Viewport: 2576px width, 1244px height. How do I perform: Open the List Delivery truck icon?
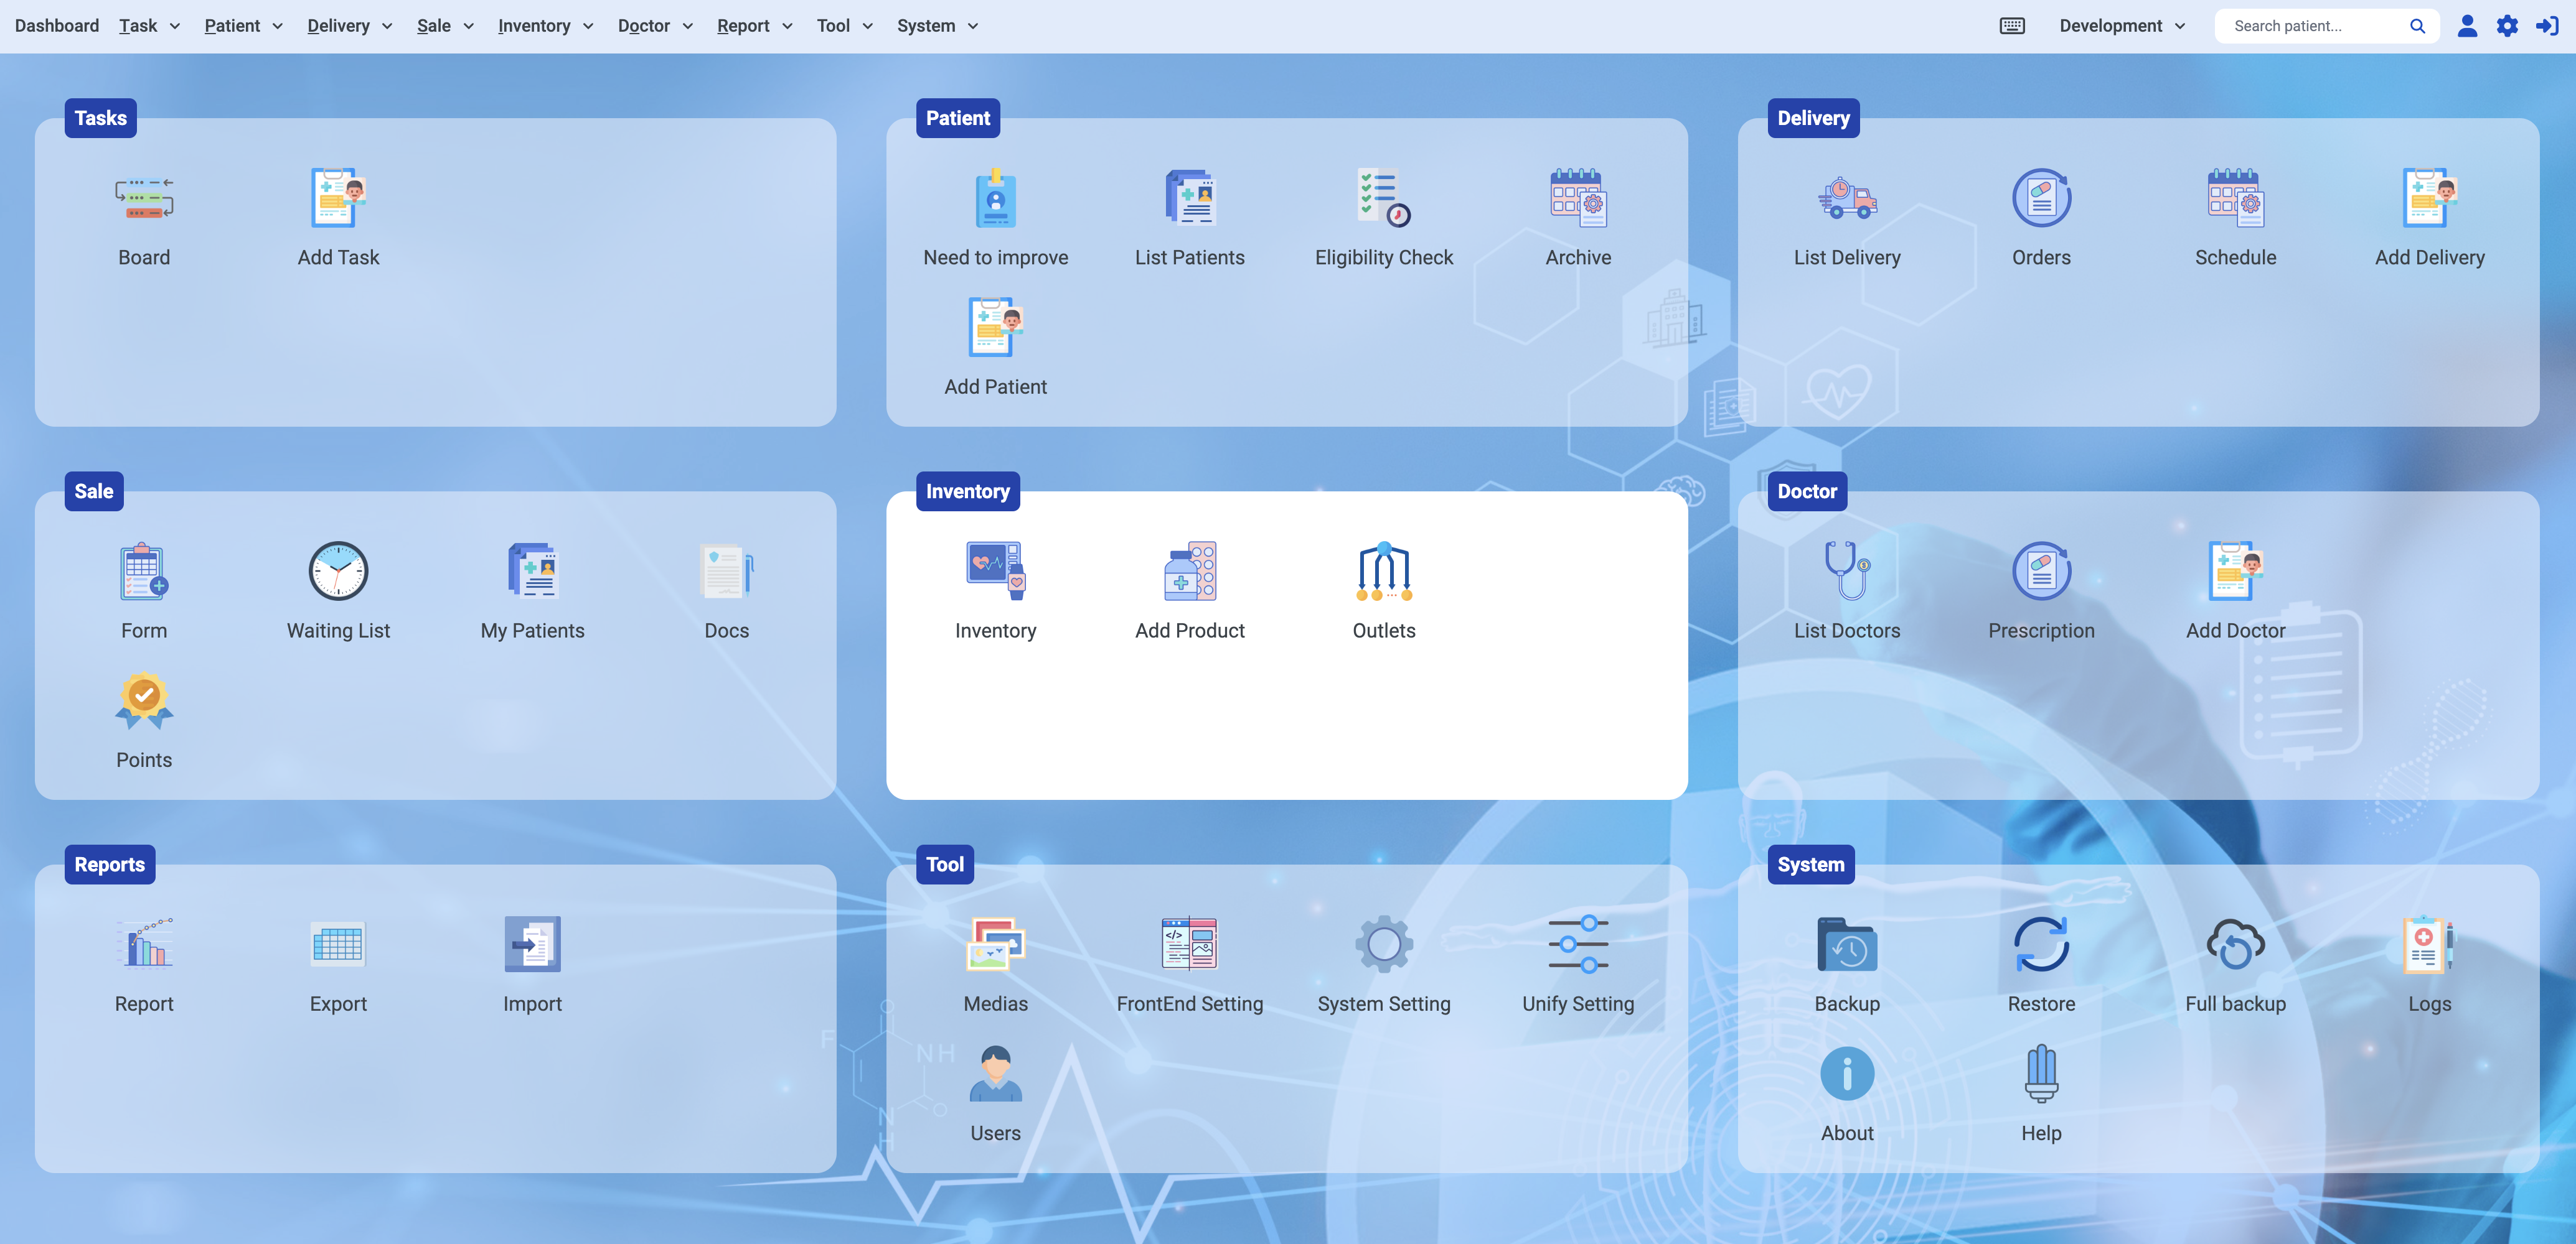point(1847,198)
